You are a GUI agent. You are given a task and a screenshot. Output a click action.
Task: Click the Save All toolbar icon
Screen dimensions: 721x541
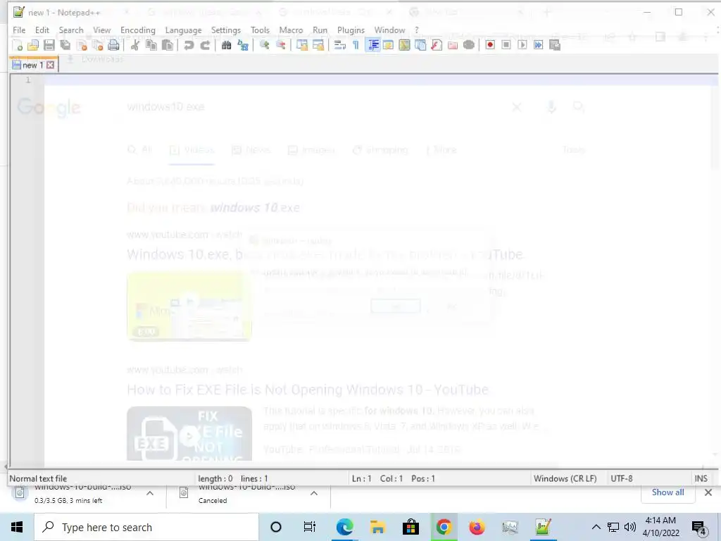(65, 45)
